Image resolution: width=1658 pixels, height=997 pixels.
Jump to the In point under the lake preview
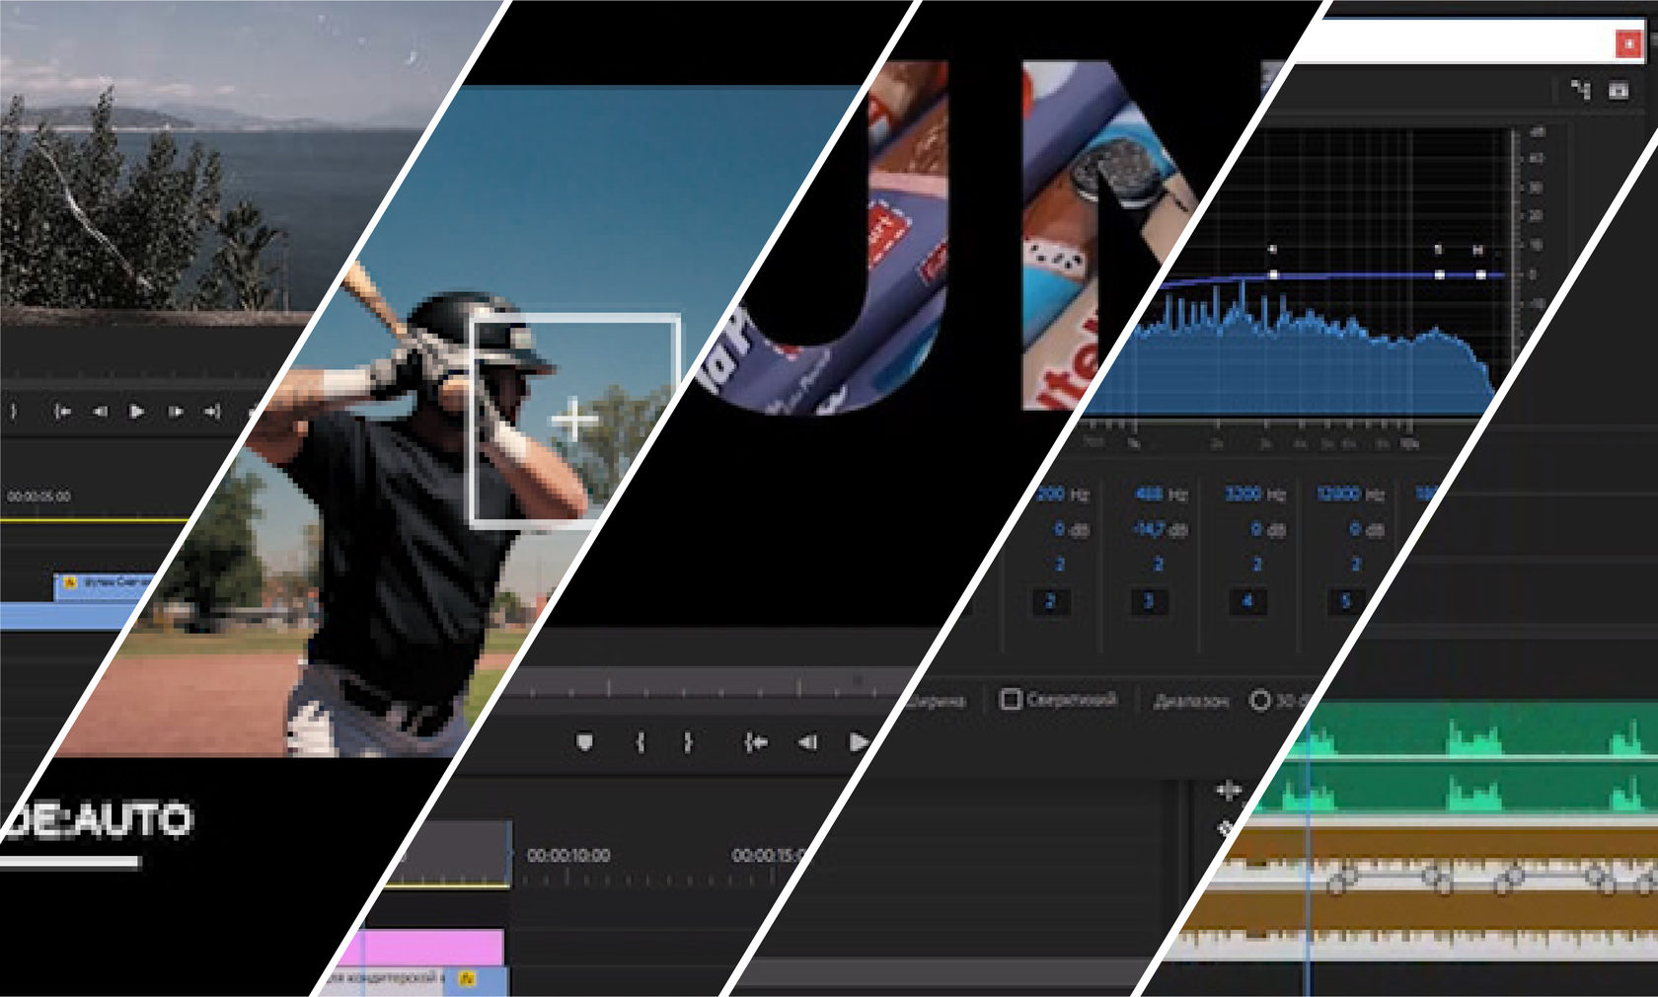pyautogui.click(x=62, y=412)
